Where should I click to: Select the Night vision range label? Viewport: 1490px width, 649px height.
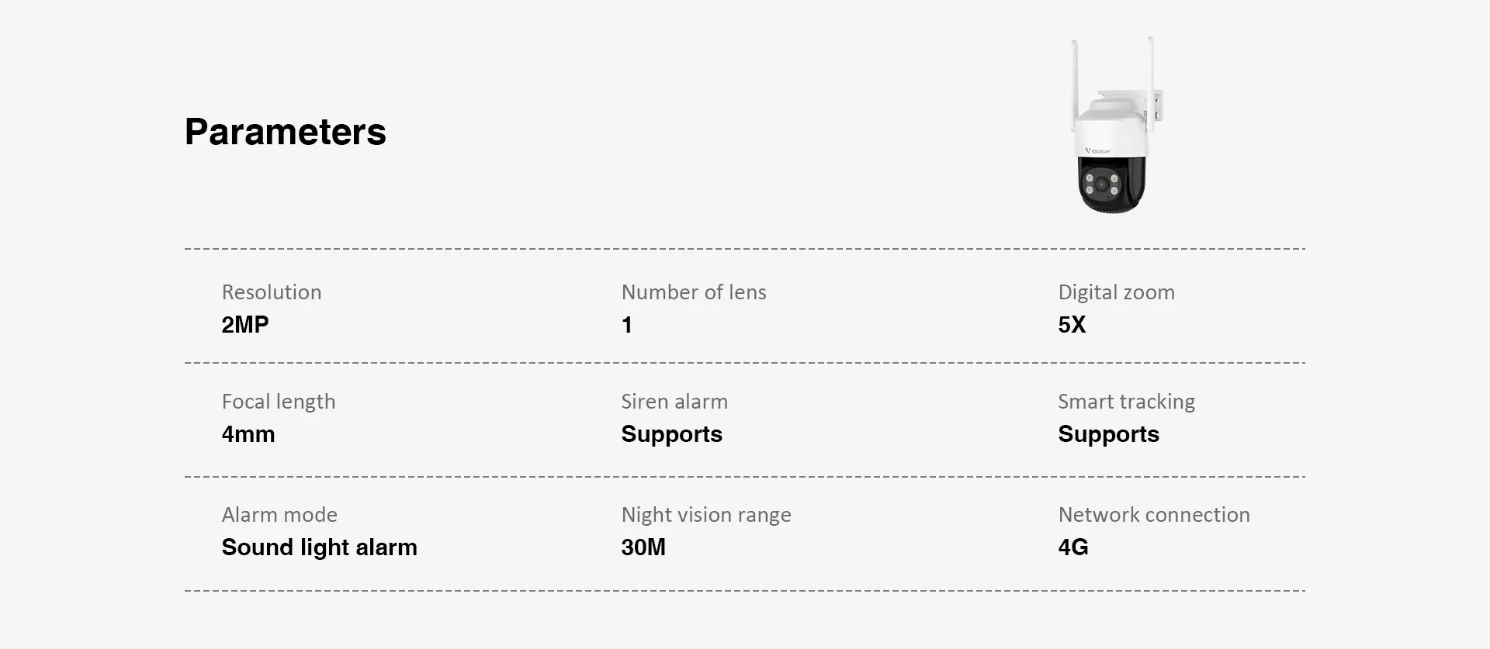[705, 515]
